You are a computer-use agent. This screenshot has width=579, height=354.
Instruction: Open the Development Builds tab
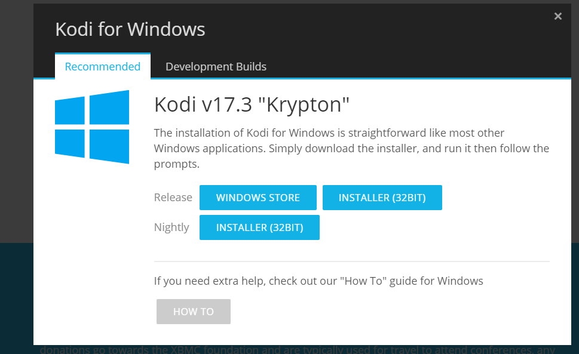(216, 67)
